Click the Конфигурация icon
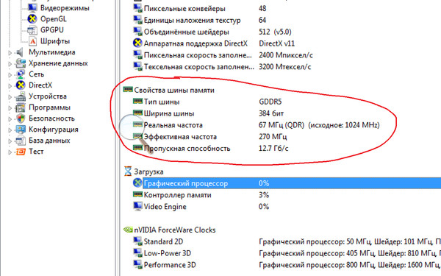441x276 pixels. [x=21, y=130]
